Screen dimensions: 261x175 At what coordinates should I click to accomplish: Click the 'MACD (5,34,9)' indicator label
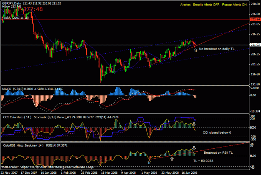click(13, 89)
